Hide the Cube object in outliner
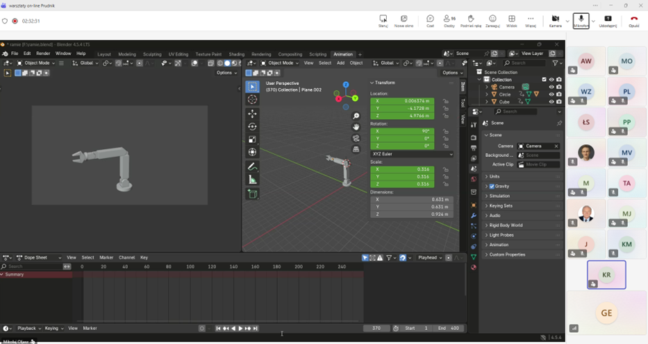648x344 pixels. [x=551, y=102]
